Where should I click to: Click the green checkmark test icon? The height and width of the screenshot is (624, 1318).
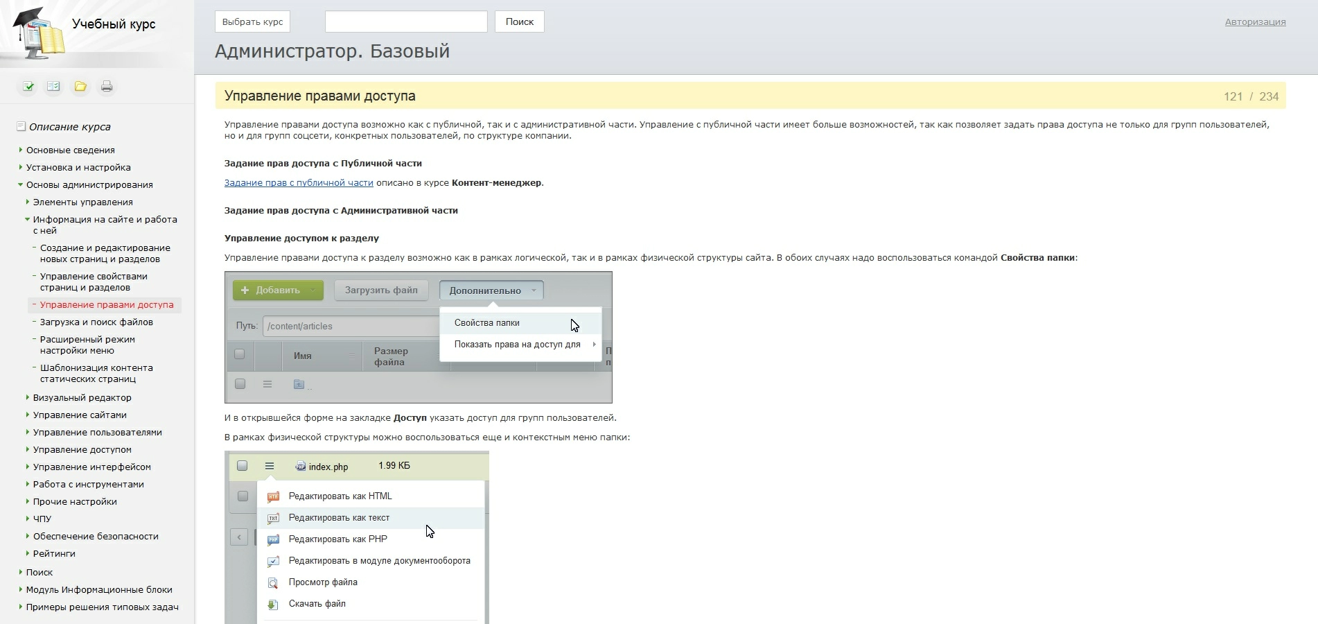28,87
